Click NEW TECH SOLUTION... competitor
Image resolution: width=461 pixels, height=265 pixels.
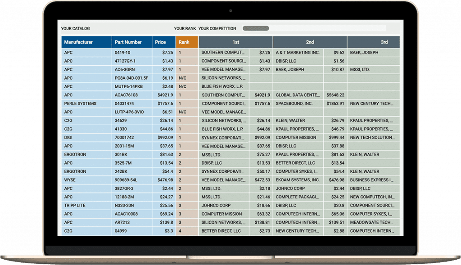tap(372, 138)
